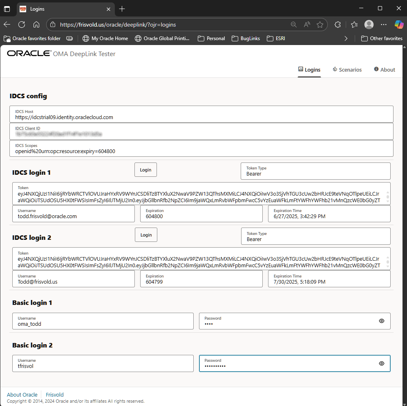Click Expiration field showing 604799

201,279
